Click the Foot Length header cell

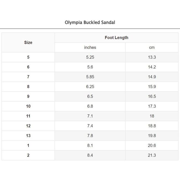pyautogui.click(x=116, y=38)
